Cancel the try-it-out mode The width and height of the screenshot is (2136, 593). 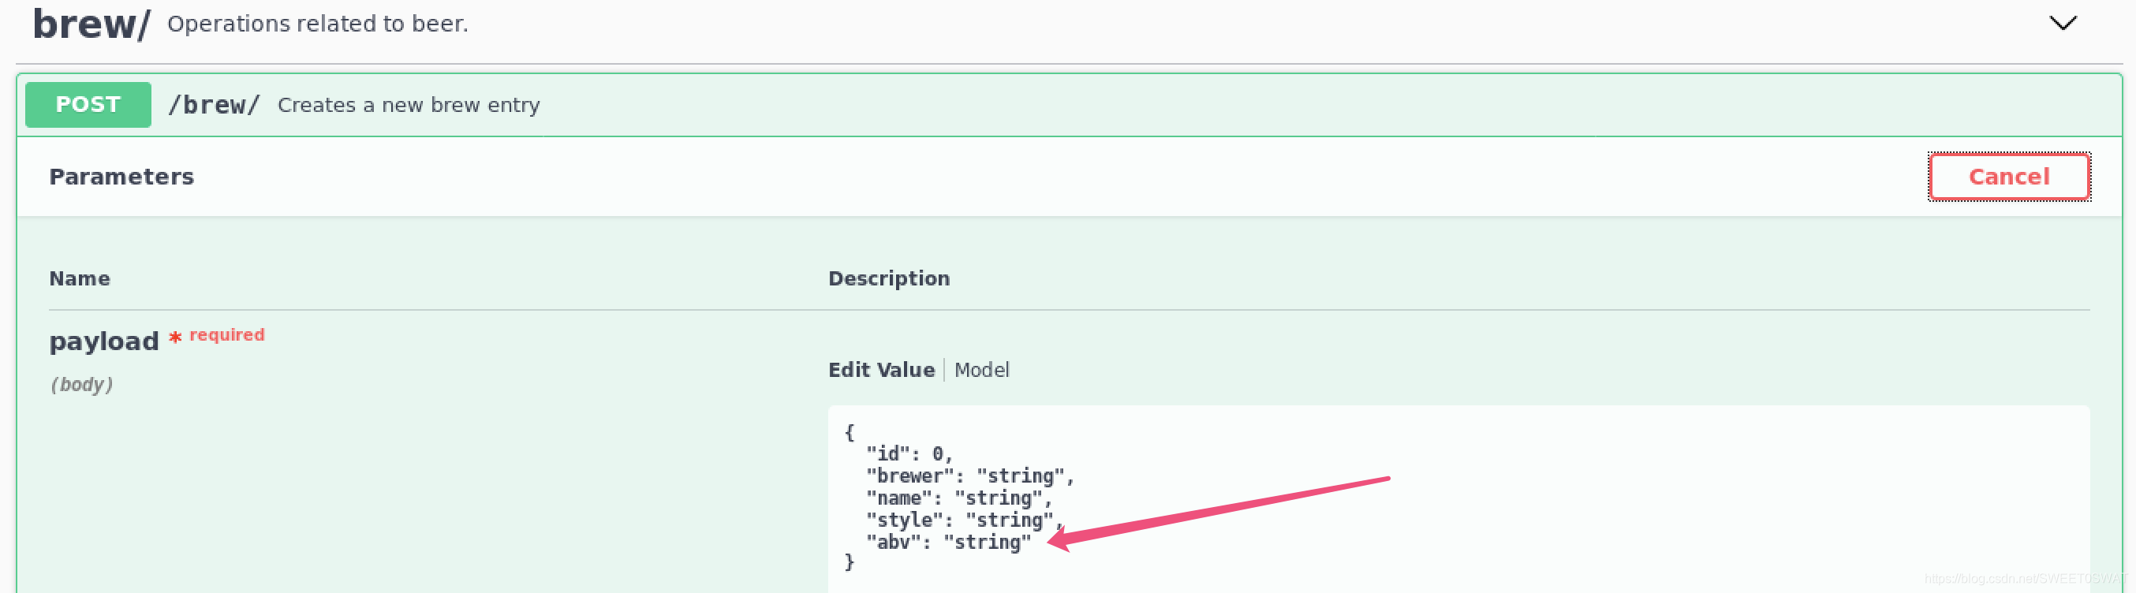click(x=2008, y=177)
